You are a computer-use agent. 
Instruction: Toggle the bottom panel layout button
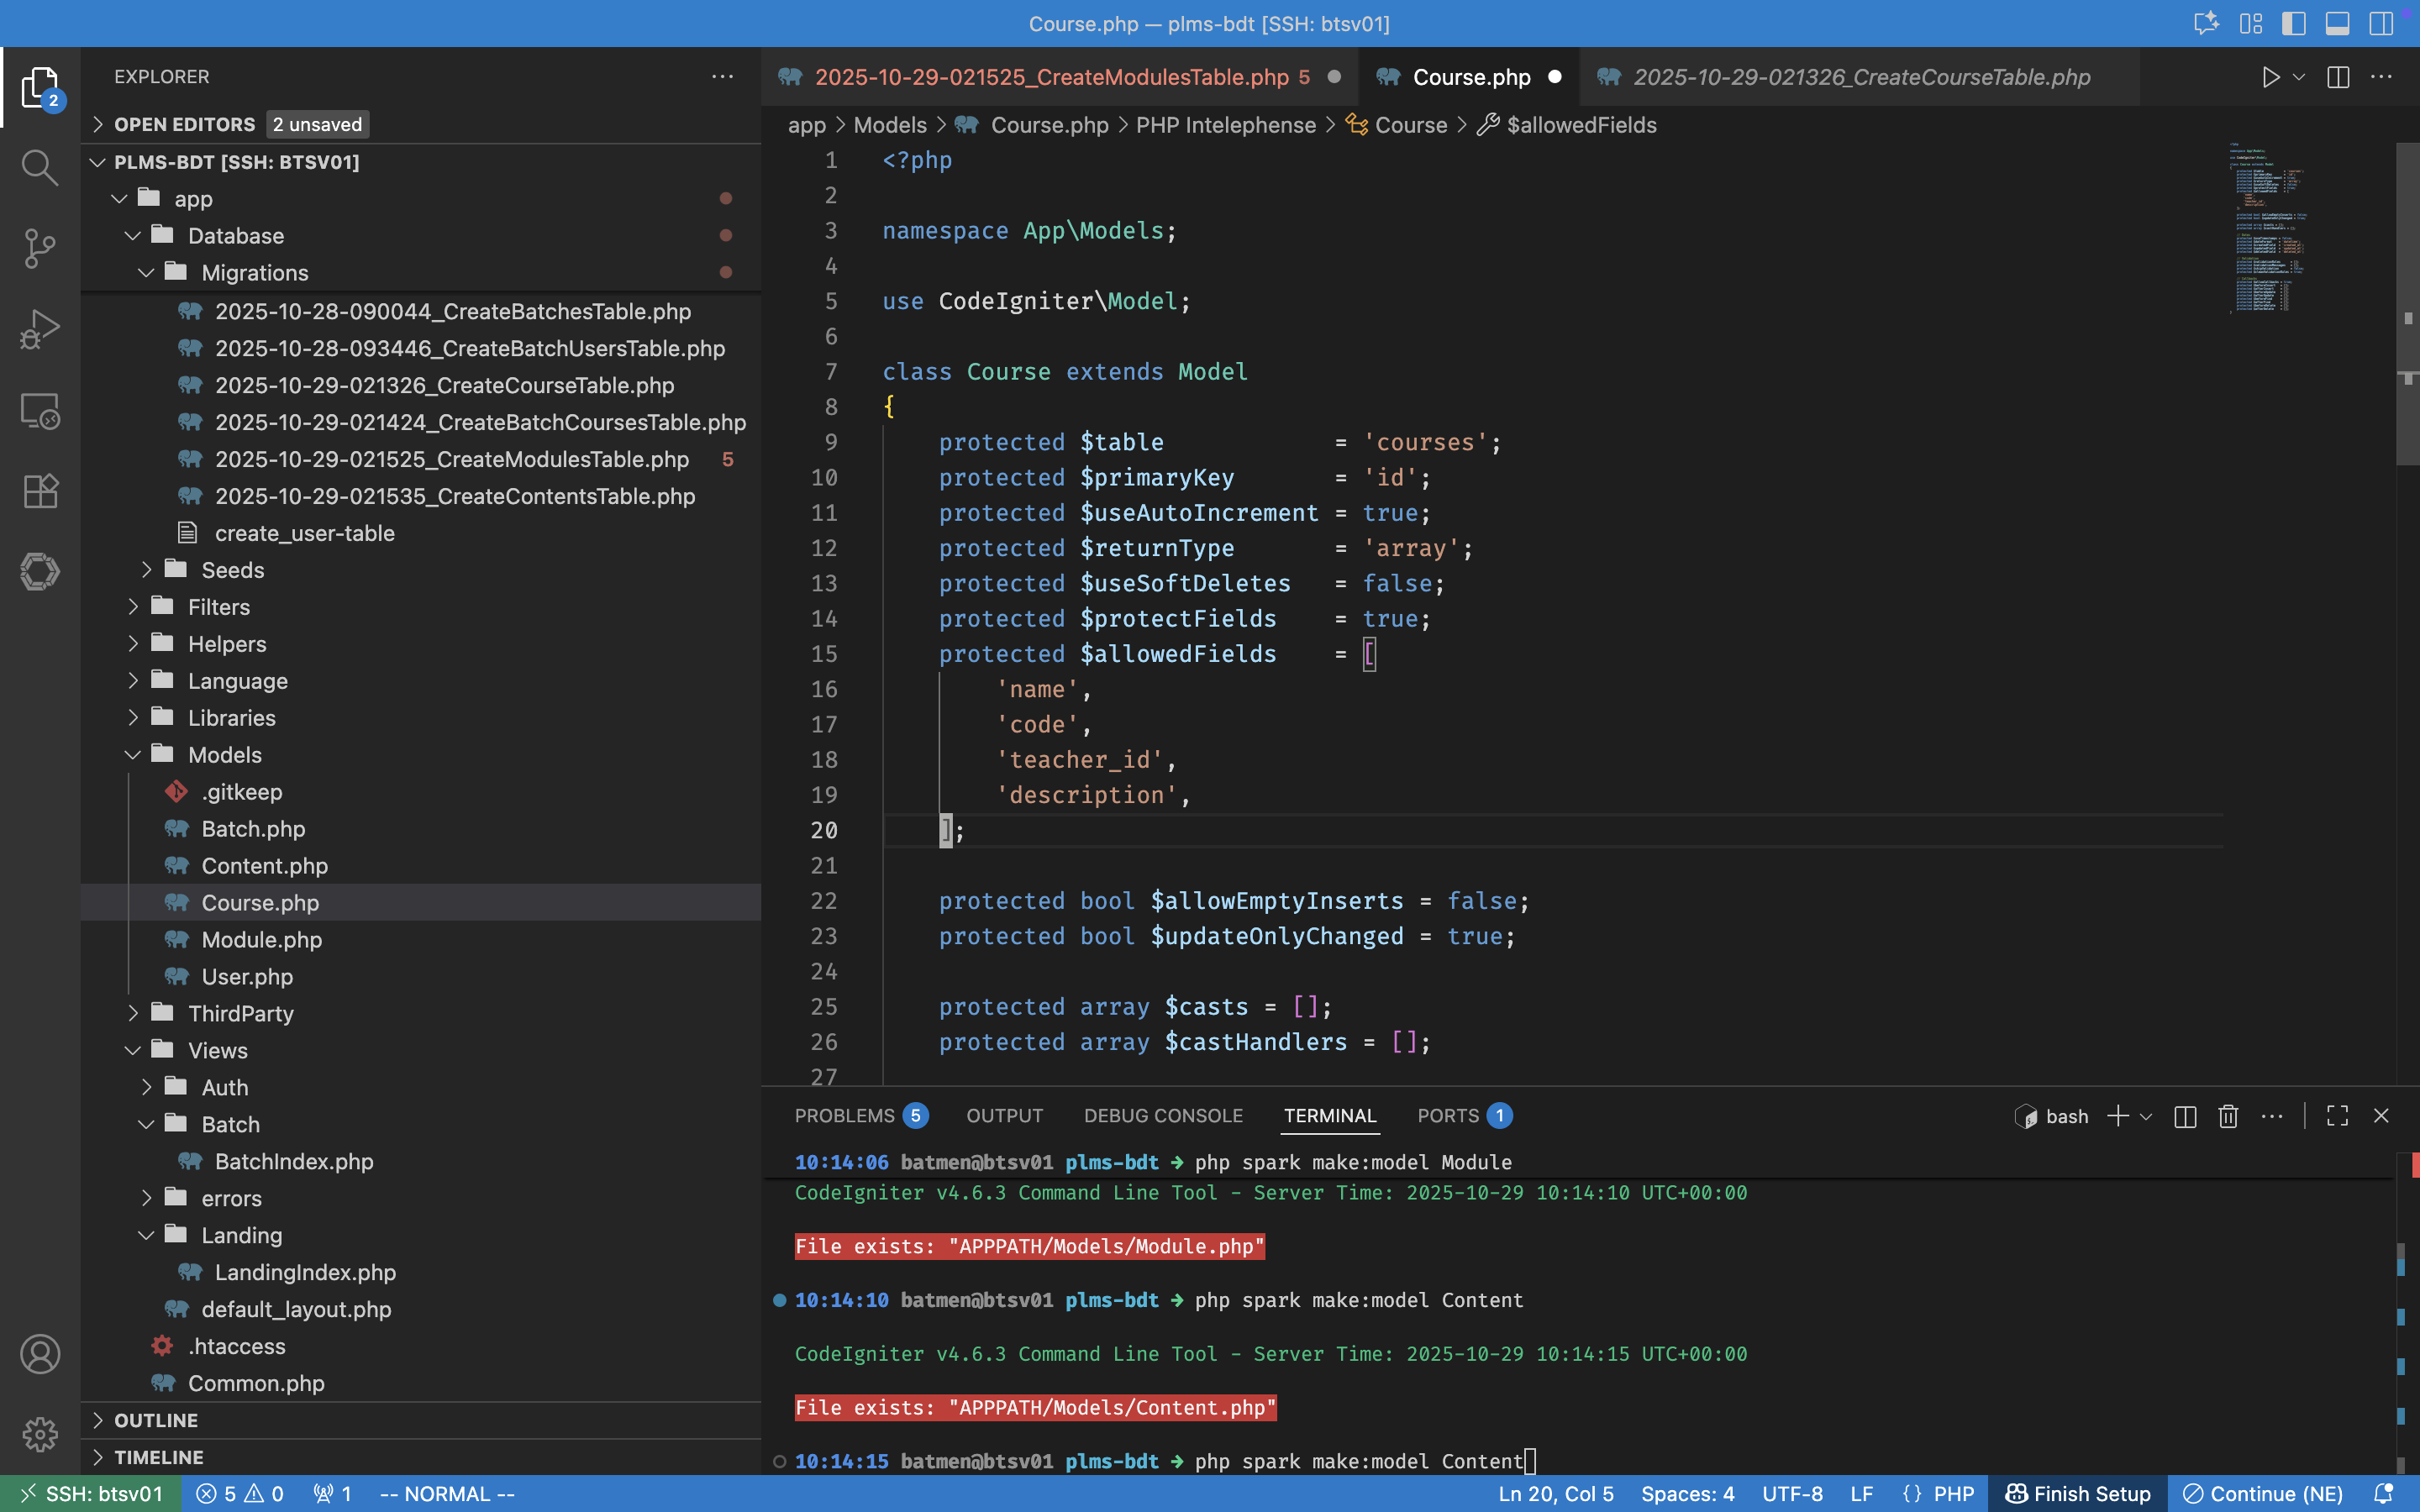tap(2337, 24)
